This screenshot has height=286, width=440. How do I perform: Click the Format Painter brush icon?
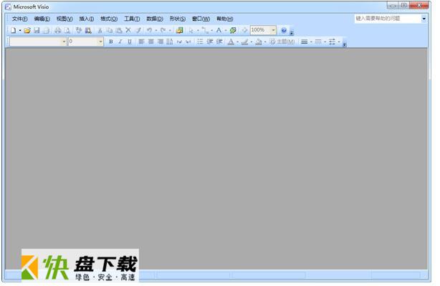(x=138, y=30)
